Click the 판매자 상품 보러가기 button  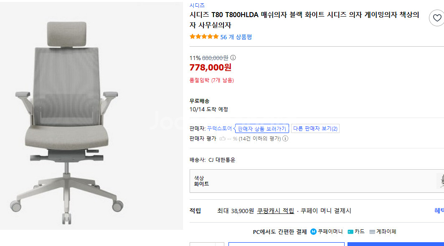click(262, 129)
